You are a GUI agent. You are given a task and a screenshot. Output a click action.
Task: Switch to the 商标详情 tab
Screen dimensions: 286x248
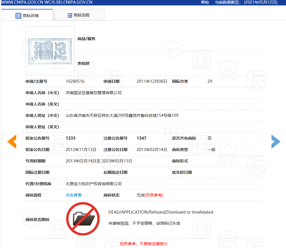pos(27,16)
